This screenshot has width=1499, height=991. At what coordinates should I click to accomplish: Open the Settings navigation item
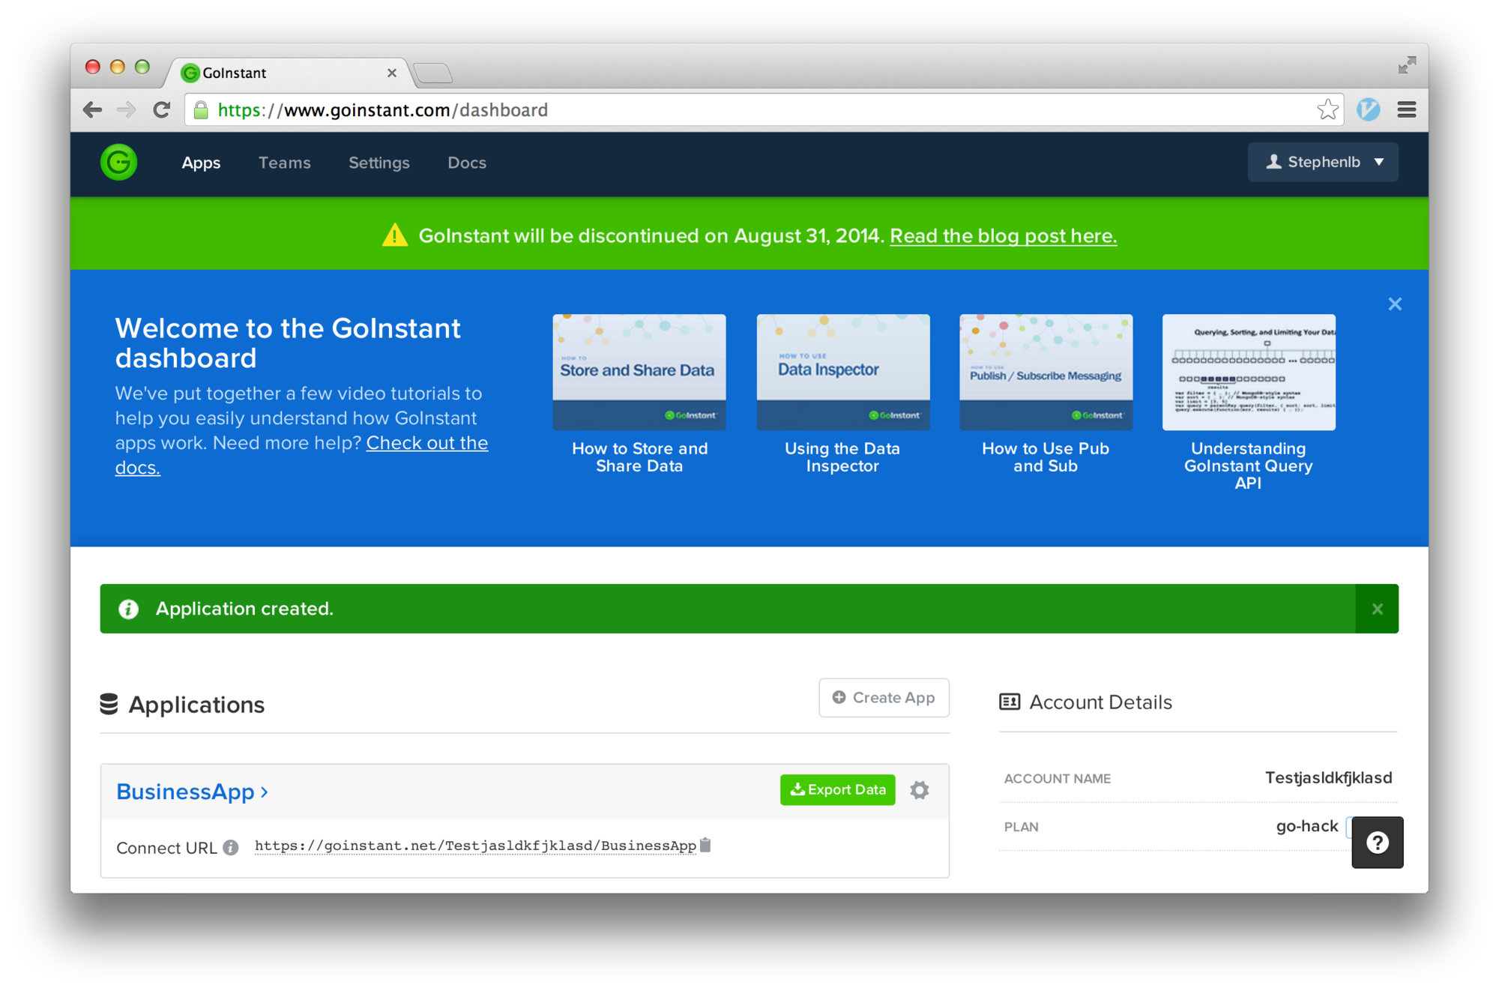(x=379, y=163)
